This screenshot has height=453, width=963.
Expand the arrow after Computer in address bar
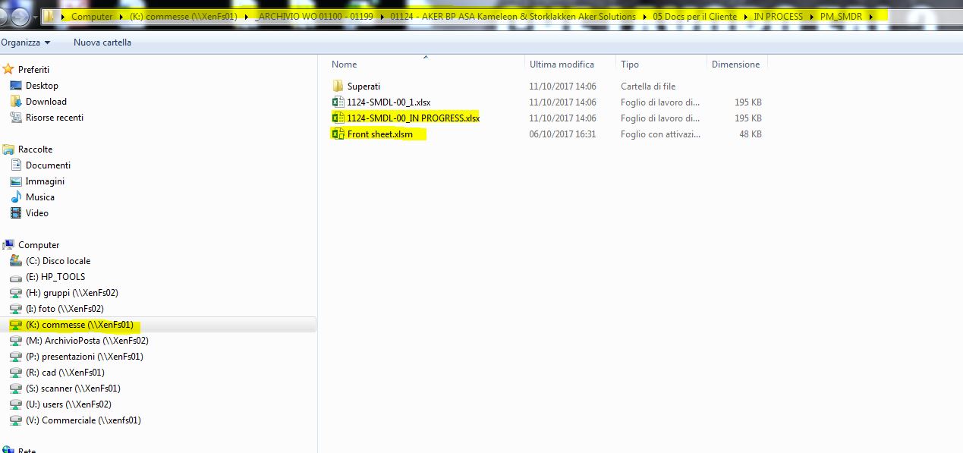[120, 17]
